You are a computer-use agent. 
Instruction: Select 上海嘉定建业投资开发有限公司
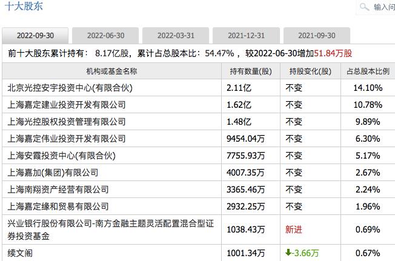[x=67, y=104]
